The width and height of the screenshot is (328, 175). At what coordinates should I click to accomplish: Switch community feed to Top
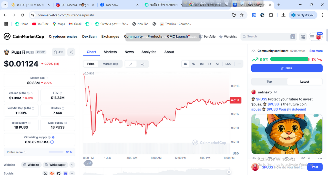click(269, 82)
